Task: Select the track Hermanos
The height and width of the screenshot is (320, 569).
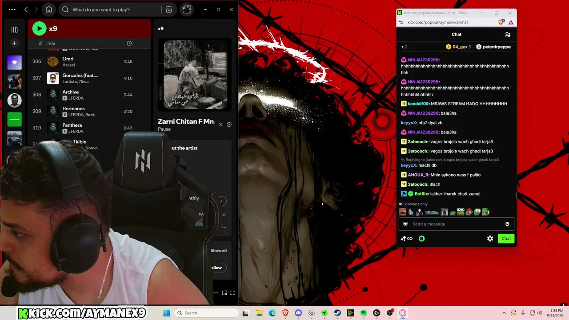Action: coord(89,111)
